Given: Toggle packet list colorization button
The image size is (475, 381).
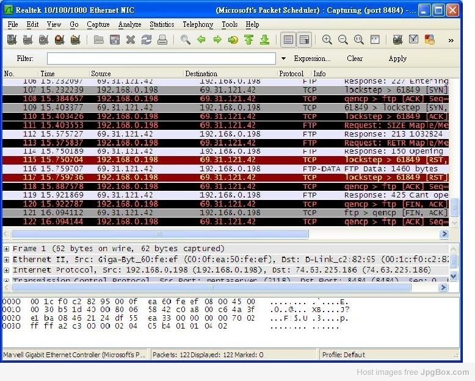Looking at the screenshot, I should tap(288, 40).
